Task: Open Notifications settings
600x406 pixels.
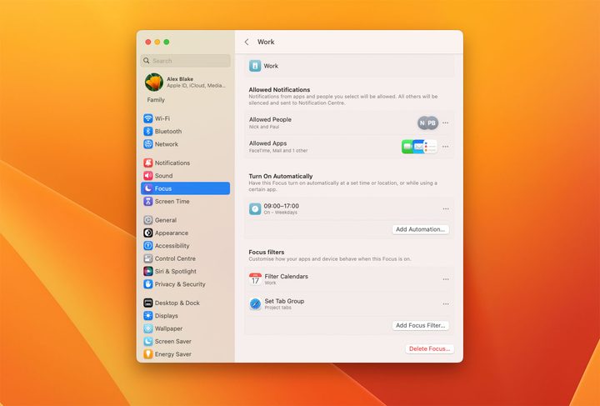Action: coord(186,163)
